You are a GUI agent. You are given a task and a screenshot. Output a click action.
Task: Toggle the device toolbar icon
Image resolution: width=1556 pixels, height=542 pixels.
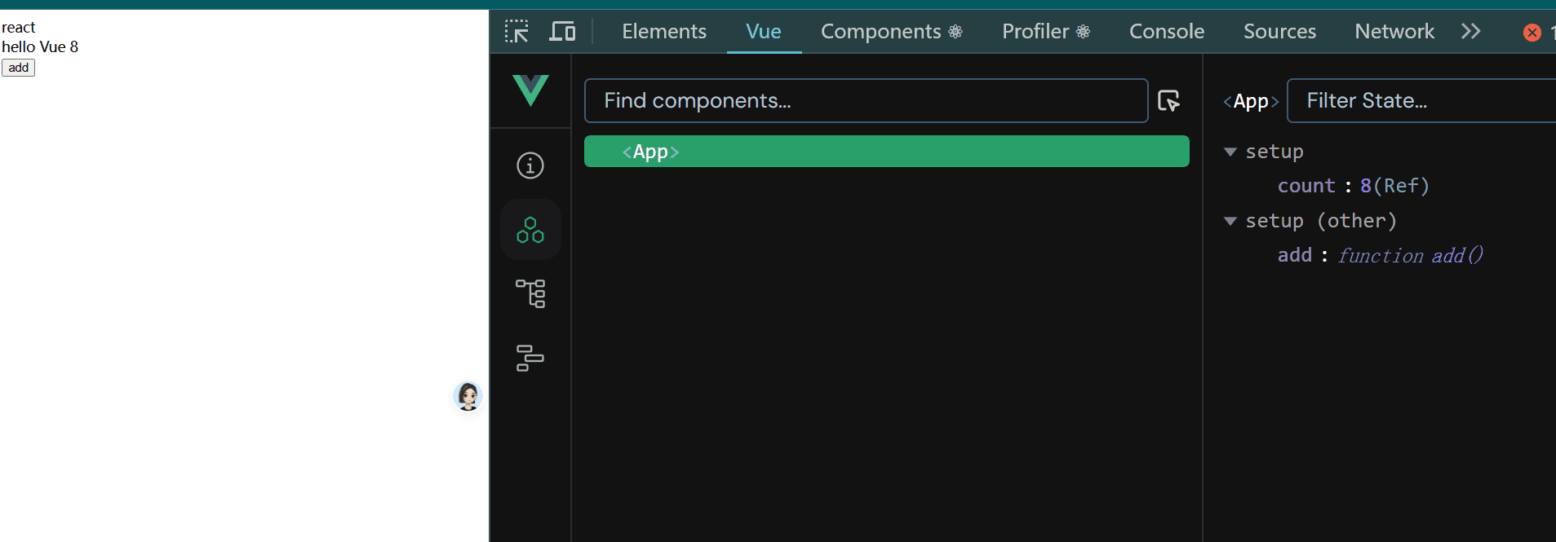pos(562,32)
